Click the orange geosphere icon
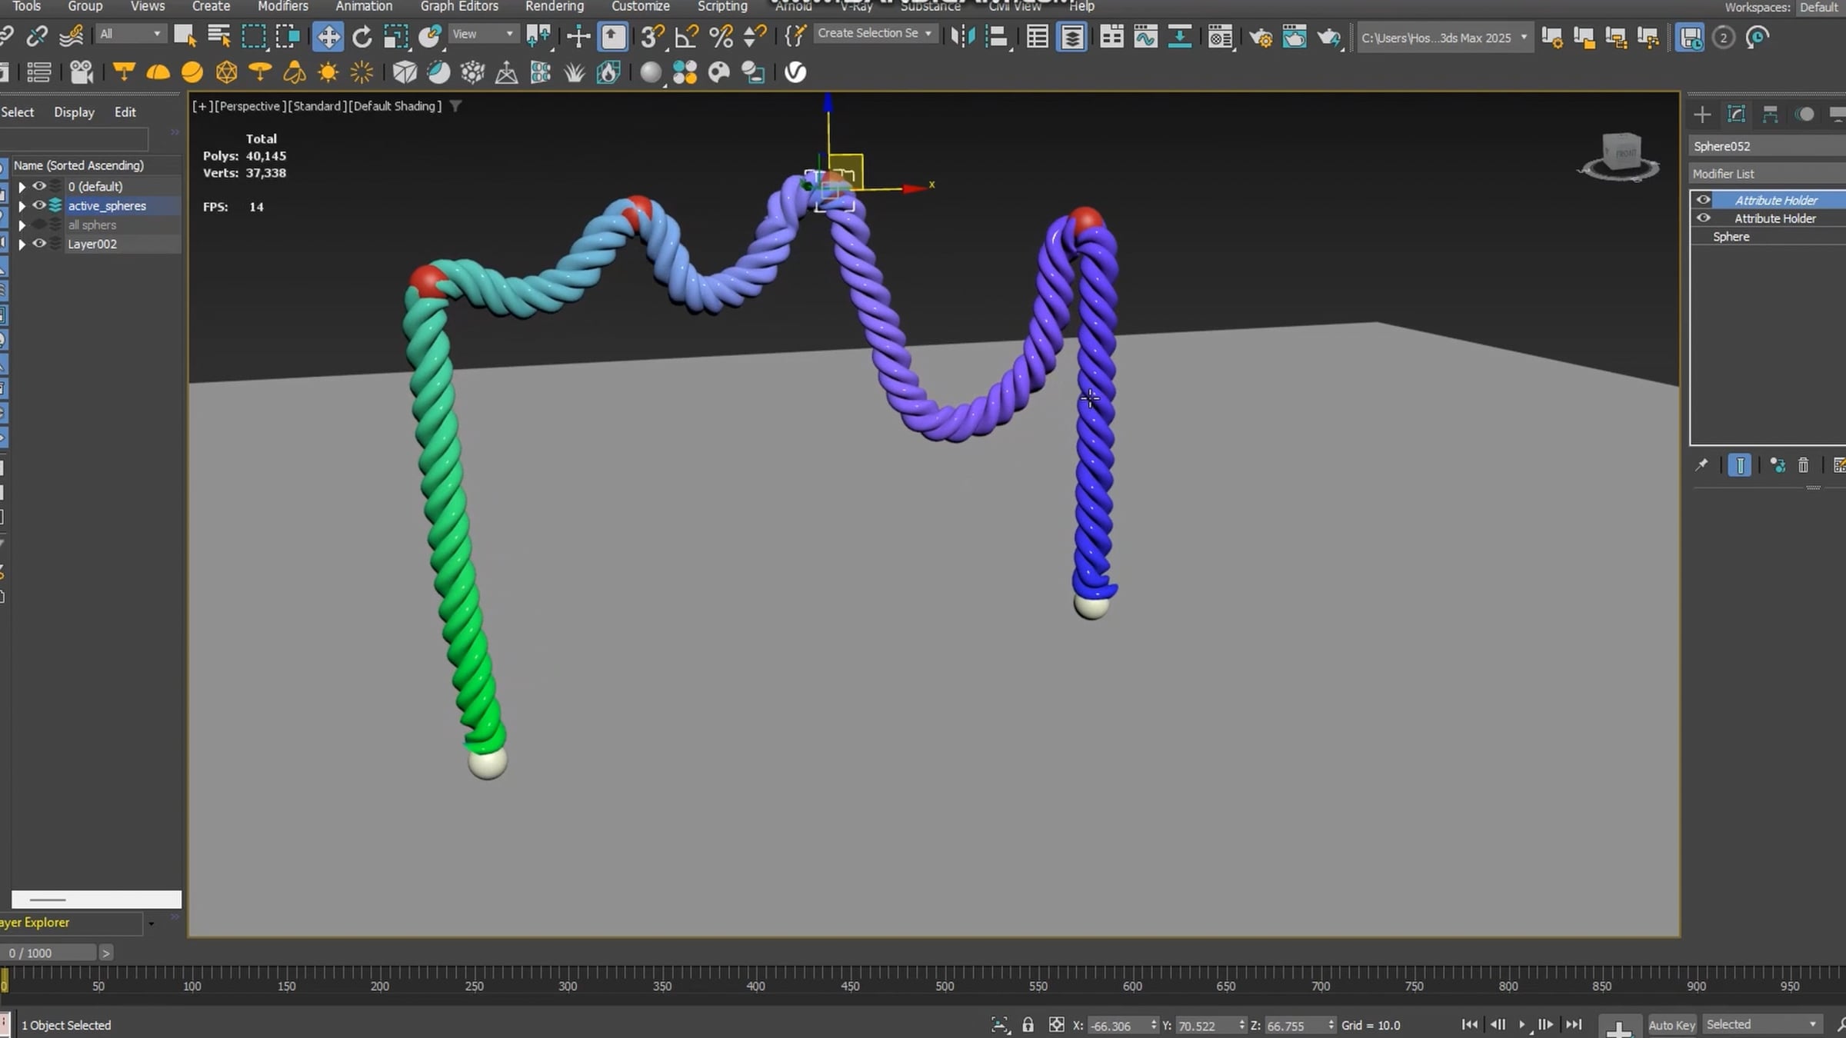The image size is (1846, 1038). [226, 72]
